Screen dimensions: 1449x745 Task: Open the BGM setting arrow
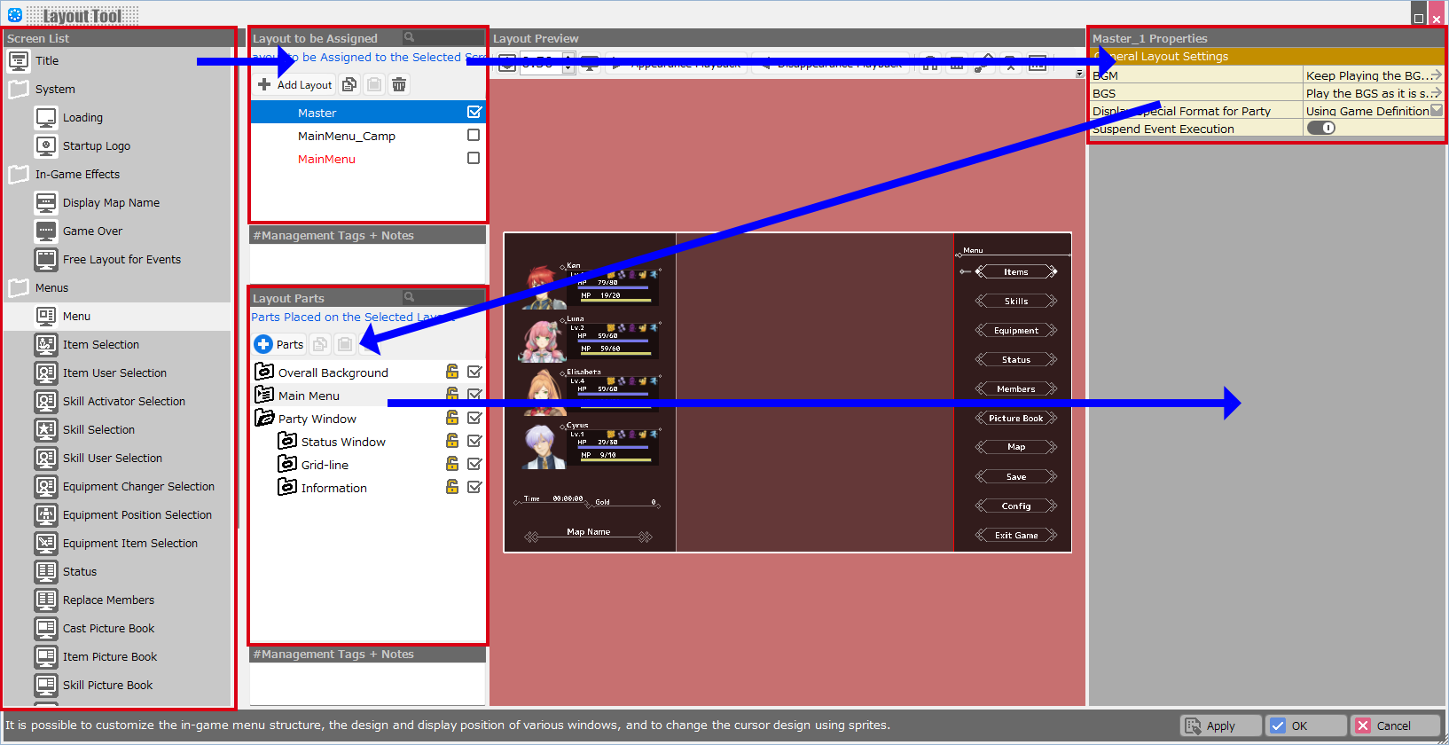coord(1437,75)
